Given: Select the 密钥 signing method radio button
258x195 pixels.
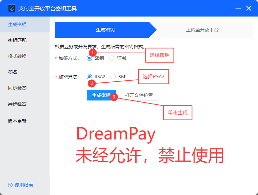Looking at the screenshot, I should pos(89,58).
